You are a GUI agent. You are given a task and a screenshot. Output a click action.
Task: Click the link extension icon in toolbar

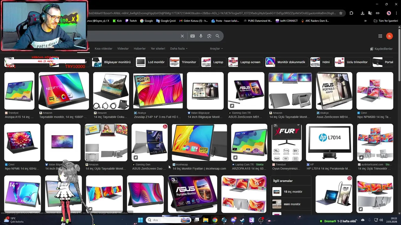378,13
